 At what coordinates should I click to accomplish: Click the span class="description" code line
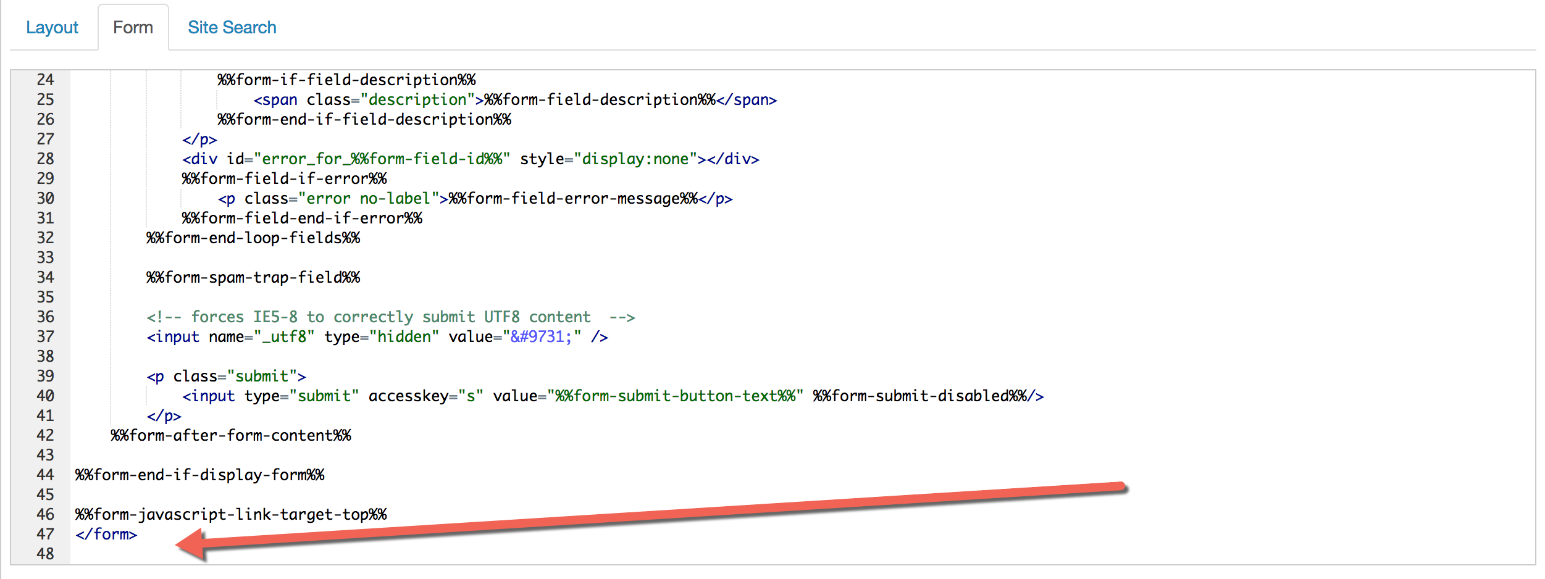click(x=515, y=99)
